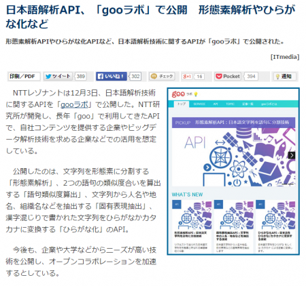
Task: Open the gooラボ hyperlink in first paragraph
Action: tap(74, 104)
